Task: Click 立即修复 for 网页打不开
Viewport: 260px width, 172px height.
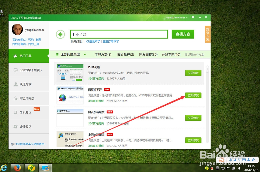Action: click(193, 95)
